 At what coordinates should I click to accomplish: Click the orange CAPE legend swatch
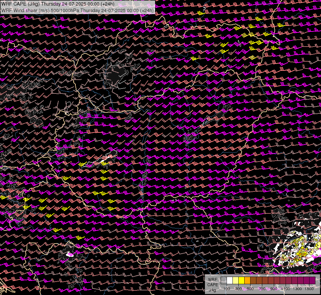pos(247,280)
